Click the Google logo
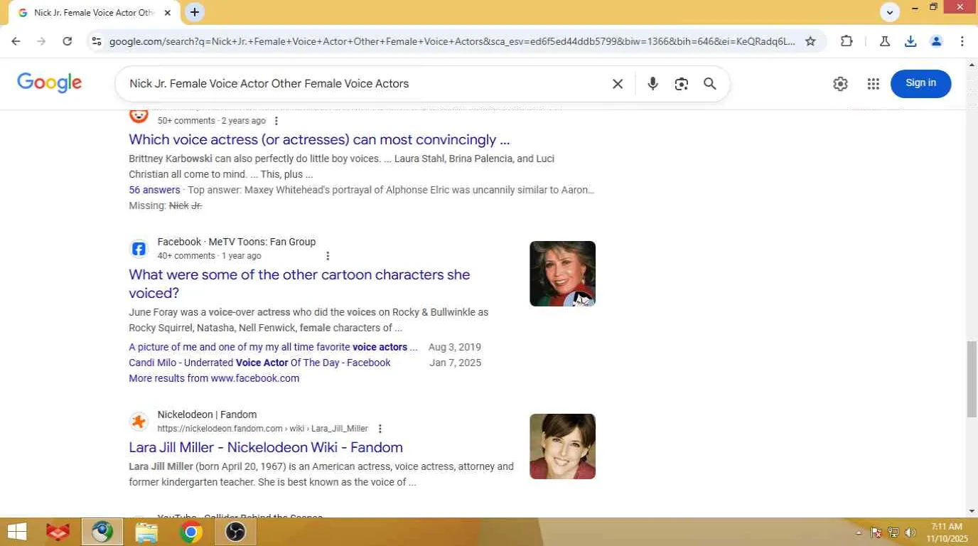978x546 pixels. point(50,83)
